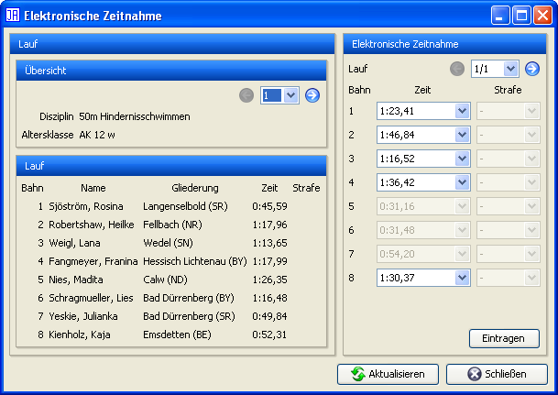Click disabled Zeit field 0:31,16 for Bahn 5
Image resolution: width=558 pixels, height=395 pixels.
click(423, 206)
